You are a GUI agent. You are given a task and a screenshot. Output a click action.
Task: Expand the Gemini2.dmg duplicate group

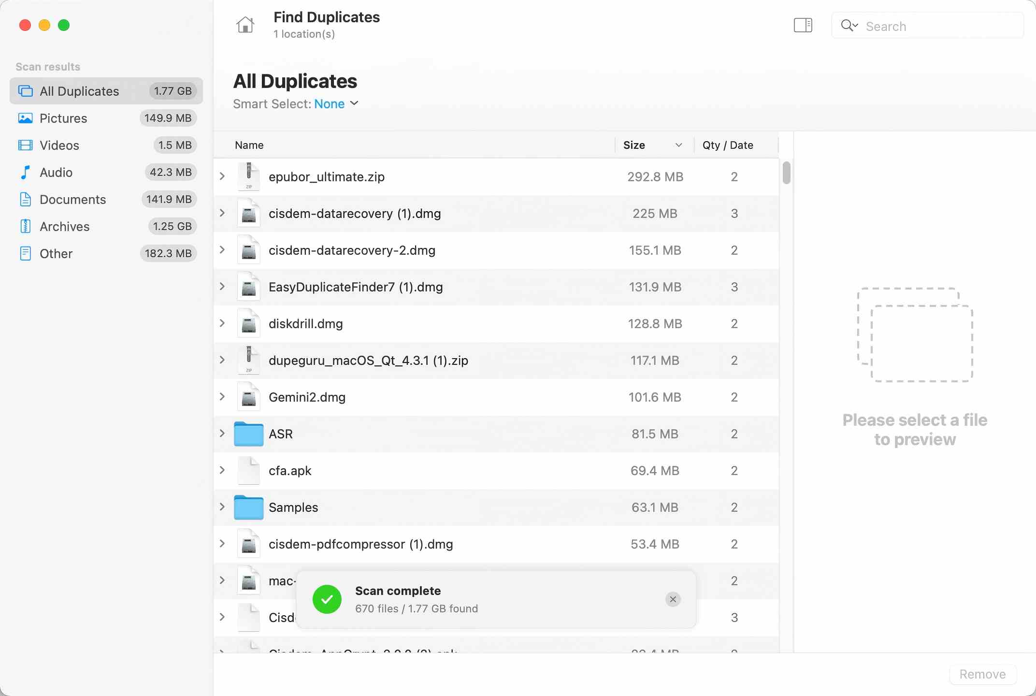point(222,397)
